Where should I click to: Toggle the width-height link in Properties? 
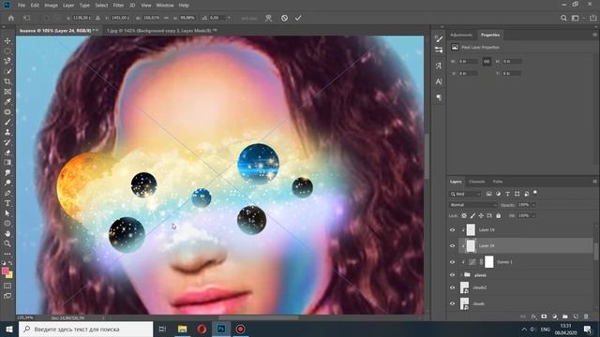tap(487, 62)
